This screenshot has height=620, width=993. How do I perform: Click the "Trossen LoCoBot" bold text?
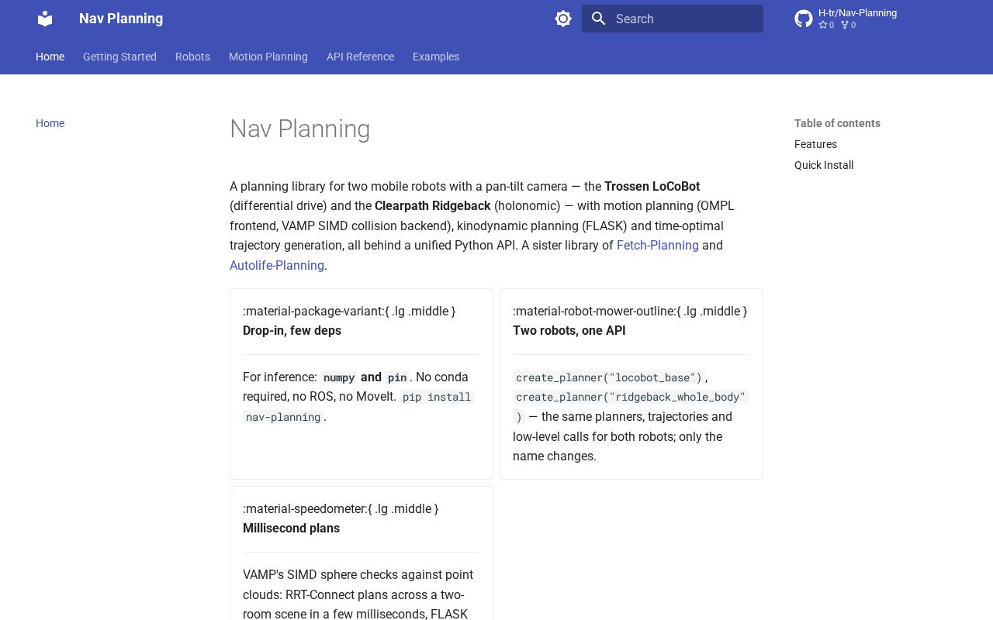coord(652,187)
